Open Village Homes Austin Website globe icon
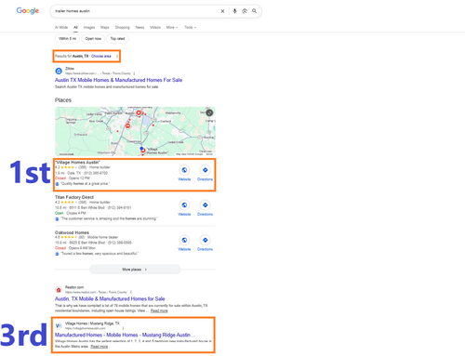 pos(184,170)
